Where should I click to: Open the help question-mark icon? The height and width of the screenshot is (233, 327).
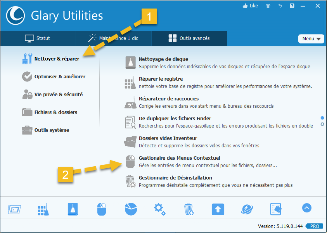click(x=292, y=6)
